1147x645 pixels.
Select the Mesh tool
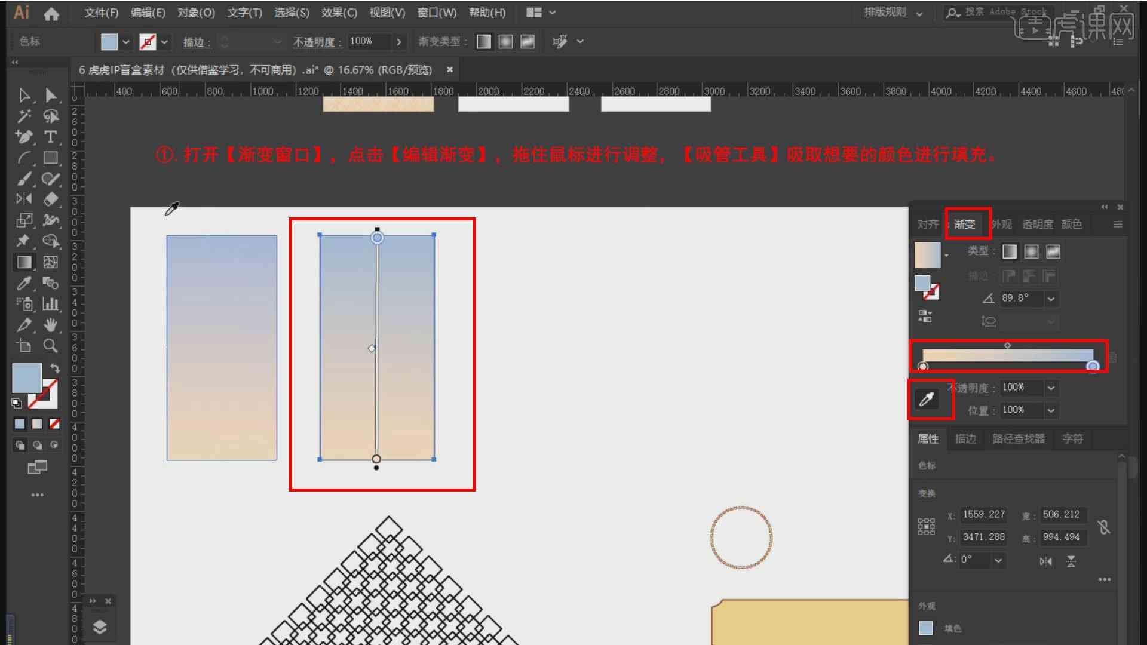[x=51, y=262]
